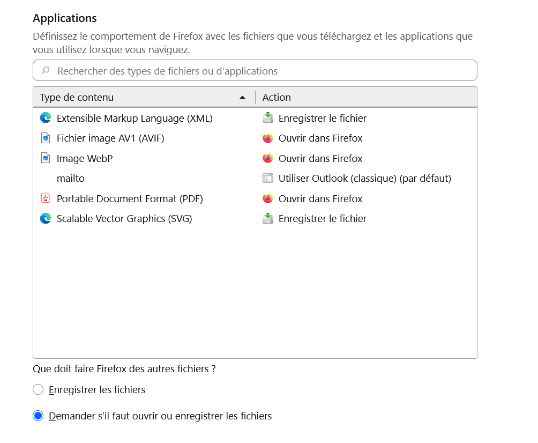Screen dimensions: 538x443
Task: Click the Outlook application icon for mailto
Action: click(268, 178)
